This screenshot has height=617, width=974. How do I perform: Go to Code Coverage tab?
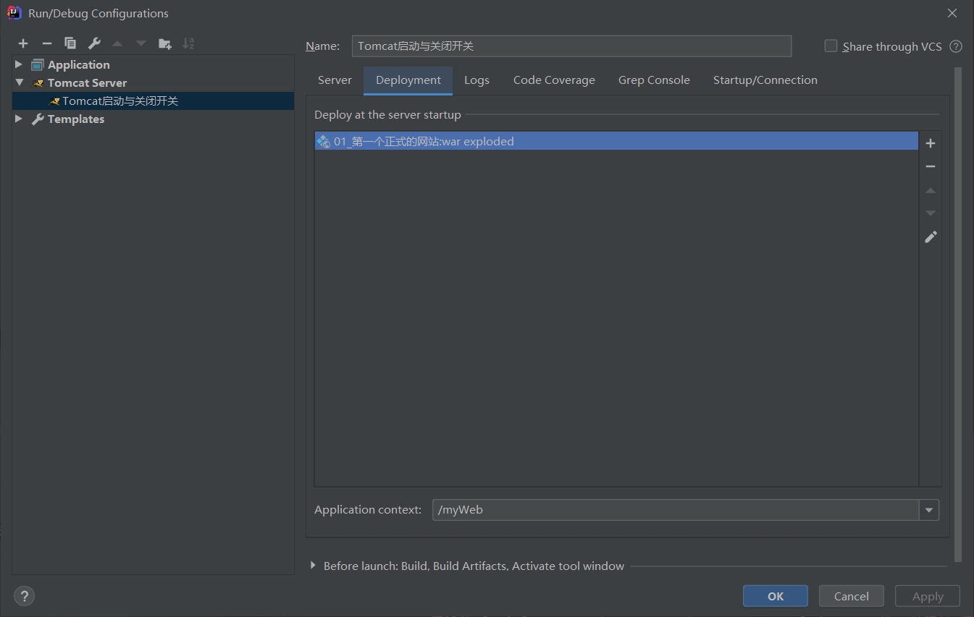554,80
